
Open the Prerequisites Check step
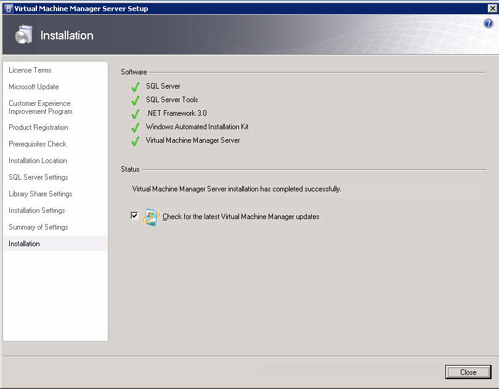pyautogui.click(x=38, y=144)
